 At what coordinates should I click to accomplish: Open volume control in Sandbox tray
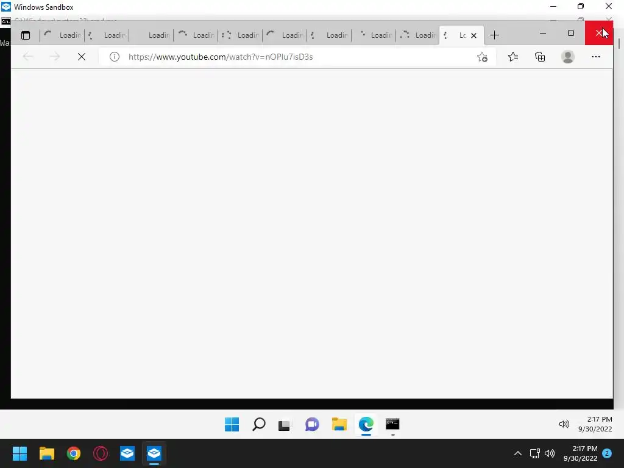[x=564, y=424]
